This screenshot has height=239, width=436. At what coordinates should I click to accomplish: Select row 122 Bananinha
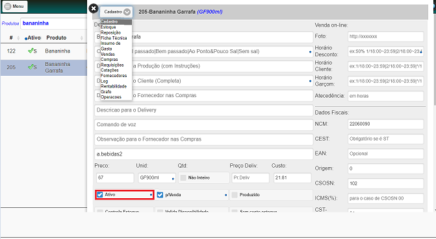(44, 51)
